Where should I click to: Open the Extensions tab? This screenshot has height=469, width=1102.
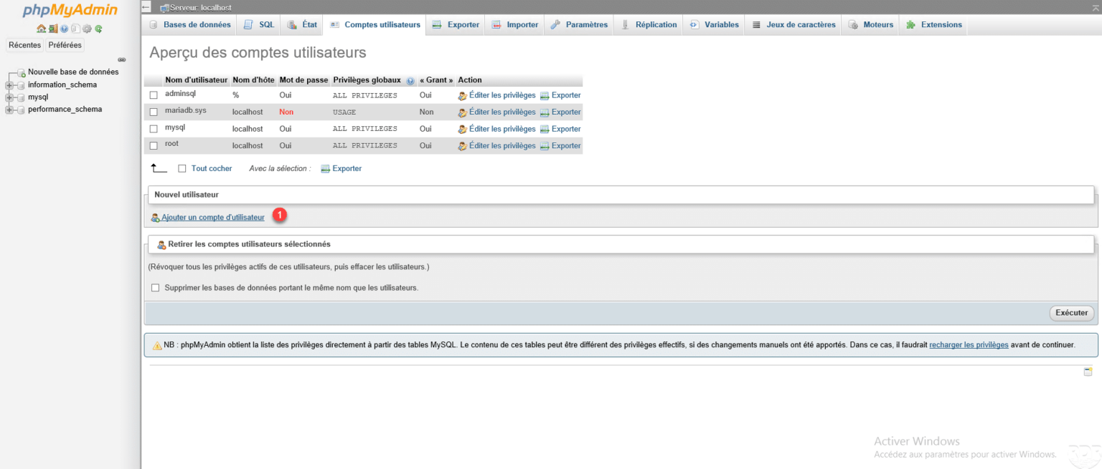pos(933,24)
